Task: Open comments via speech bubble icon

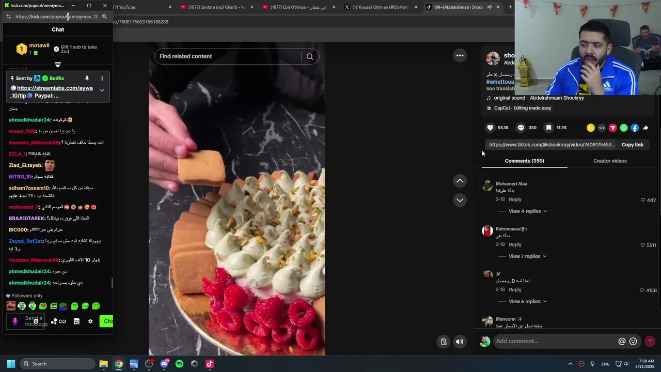Action: tap(521, 128)
